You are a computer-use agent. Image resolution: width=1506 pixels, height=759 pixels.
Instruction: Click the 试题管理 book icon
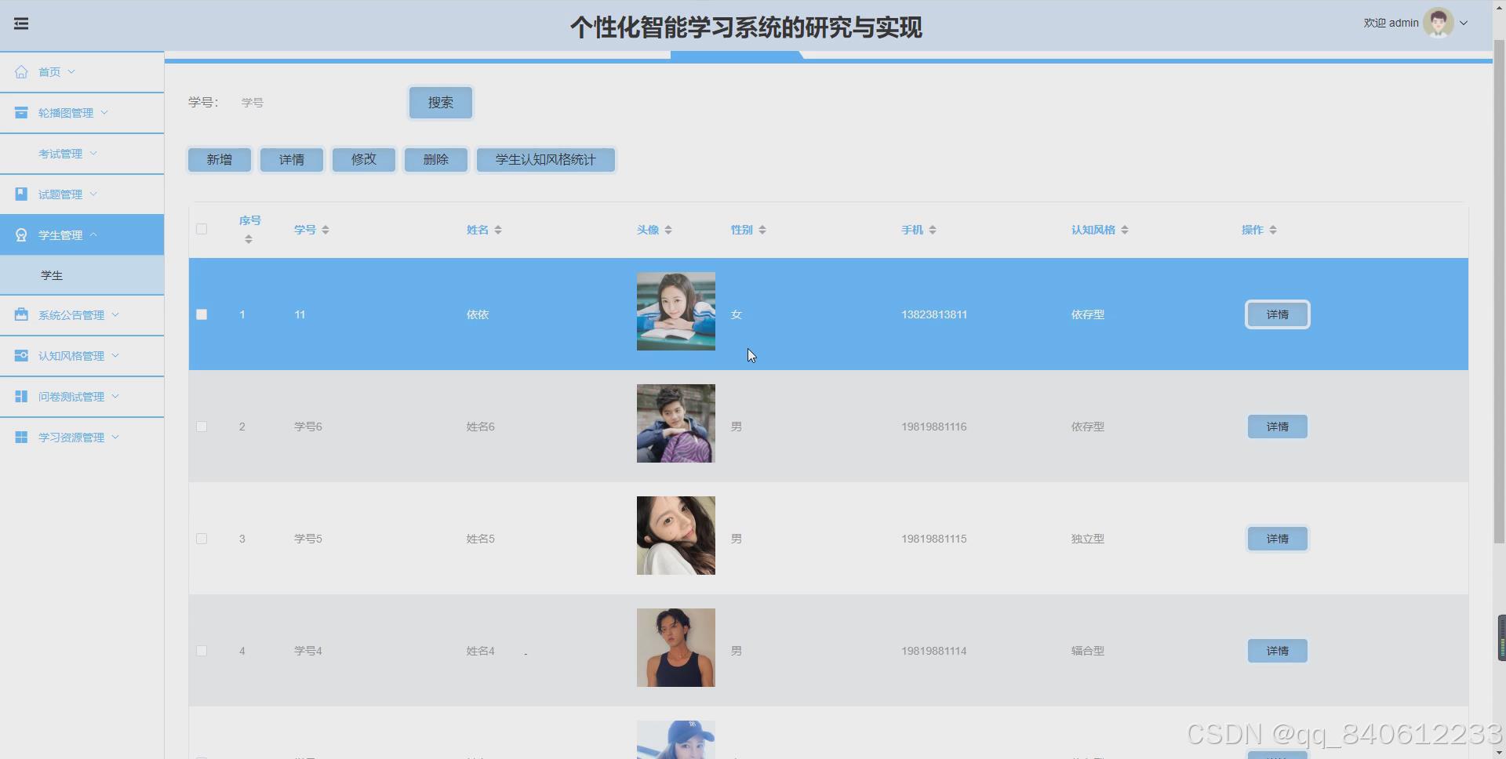(21, 194)
